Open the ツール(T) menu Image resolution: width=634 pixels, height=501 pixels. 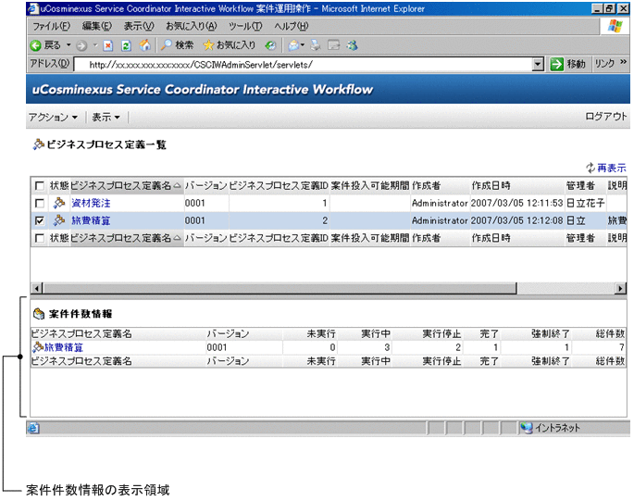(x=245, y=26)
